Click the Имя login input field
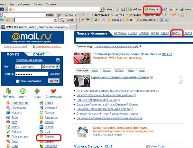 (28, 67)
